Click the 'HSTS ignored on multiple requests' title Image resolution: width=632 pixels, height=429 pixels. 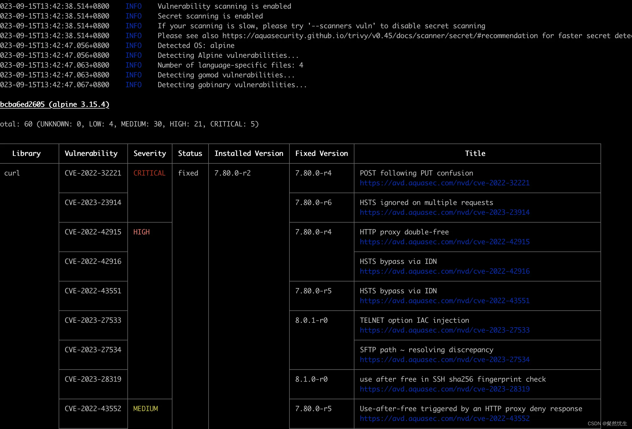[x=427, y=203]
